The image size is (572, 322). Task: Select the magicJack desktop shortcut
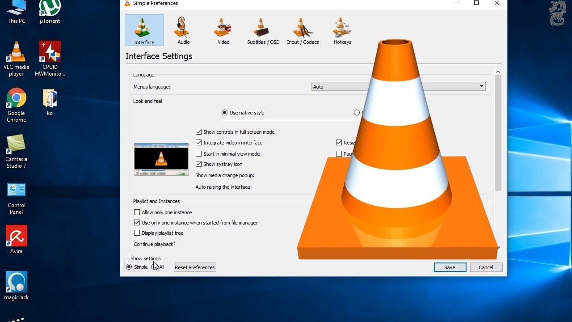click(x=17, y=286)
